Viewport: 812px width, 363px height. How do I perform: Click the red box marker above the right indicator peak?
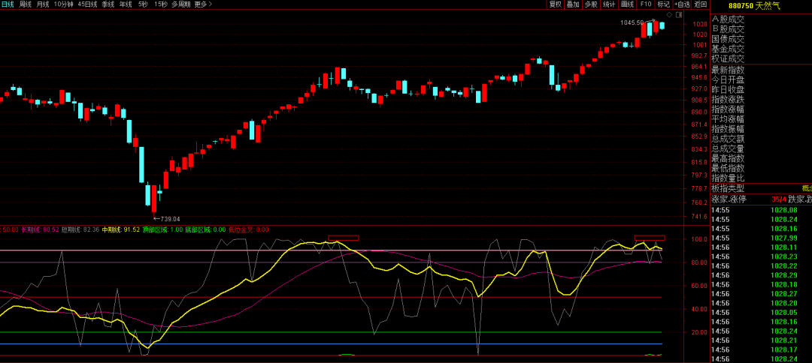650,238
